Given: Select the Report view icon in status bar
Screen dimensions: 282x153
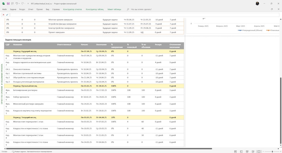Looking at the screenshot, I should (x=259, y=152).
